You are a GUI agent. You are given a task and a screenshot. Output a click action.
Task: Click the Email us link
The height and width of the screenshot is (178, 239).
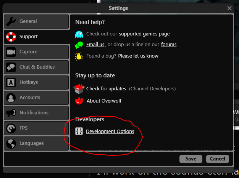[95, 45]
